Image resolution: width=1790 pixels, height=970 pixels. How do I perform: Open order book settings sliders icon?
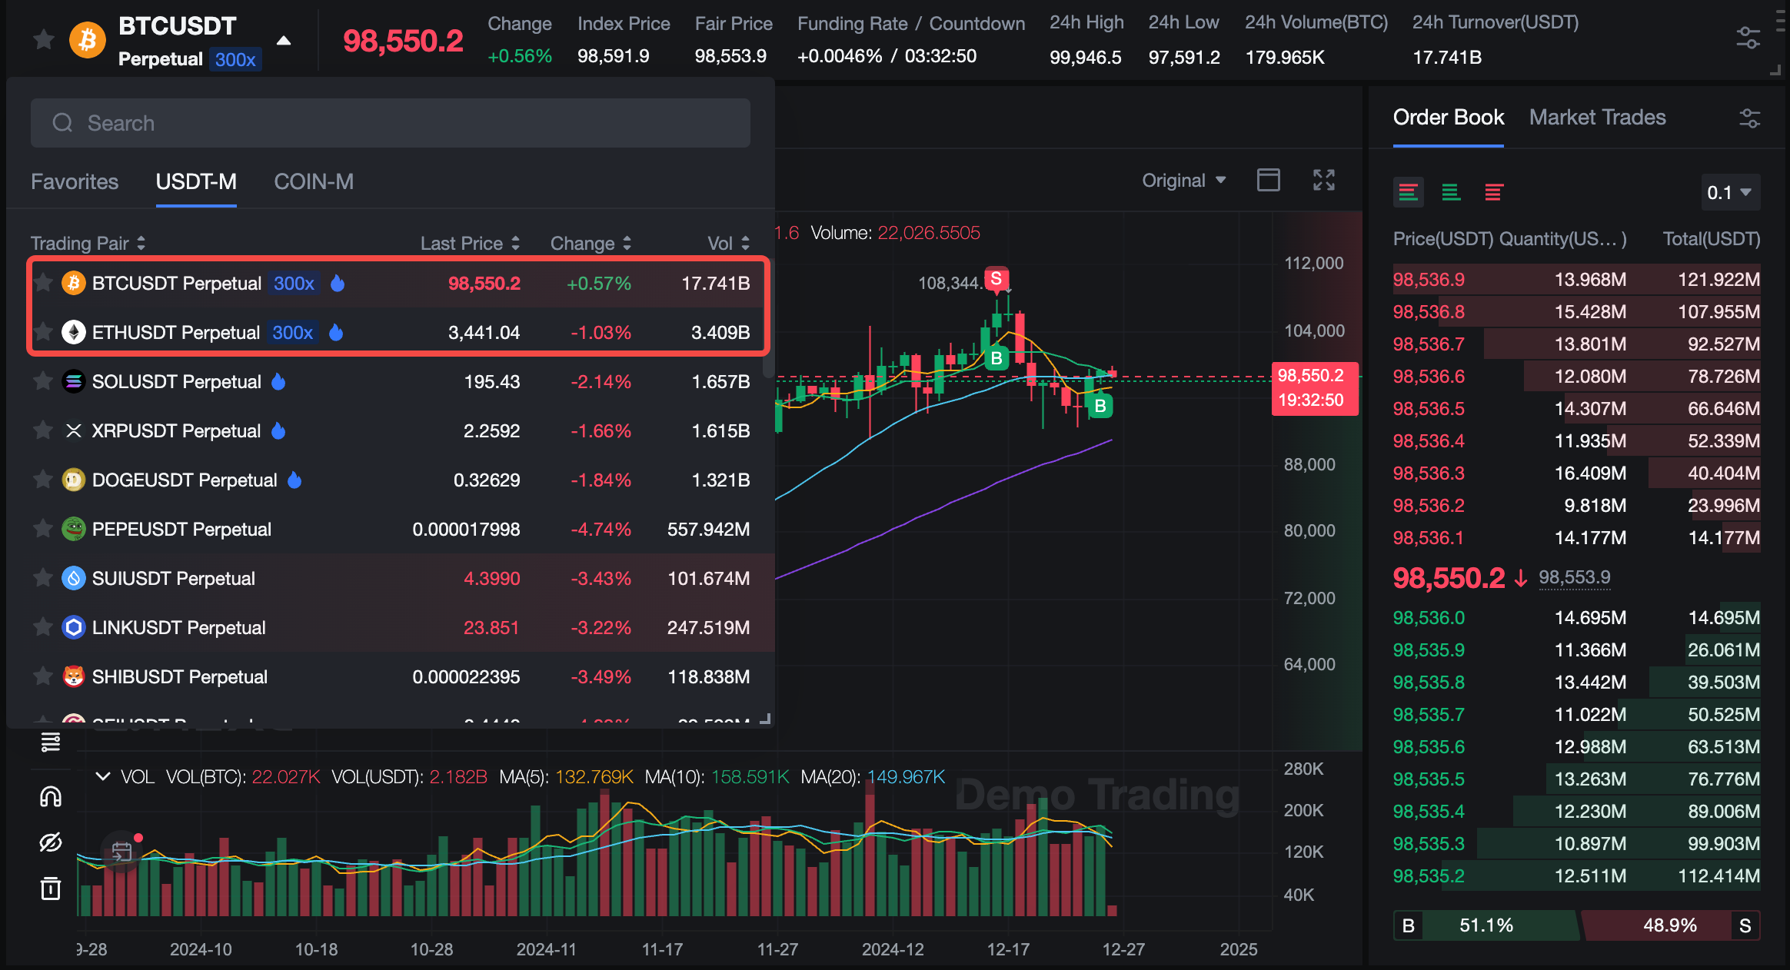1749,118
